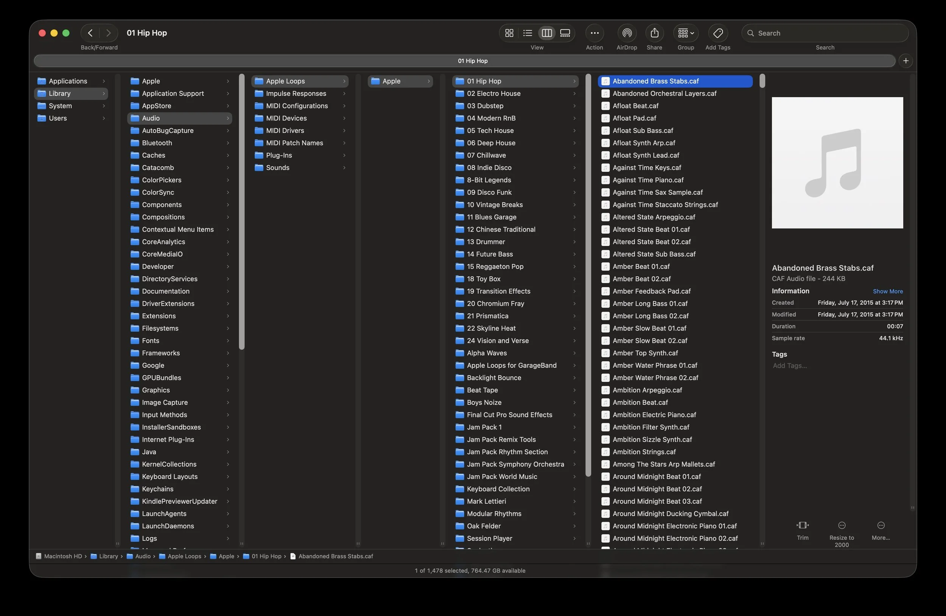Screen dimensions: 946x616
Task: Open the Action ellipsis menu
Action: click(x=594, y=33)
